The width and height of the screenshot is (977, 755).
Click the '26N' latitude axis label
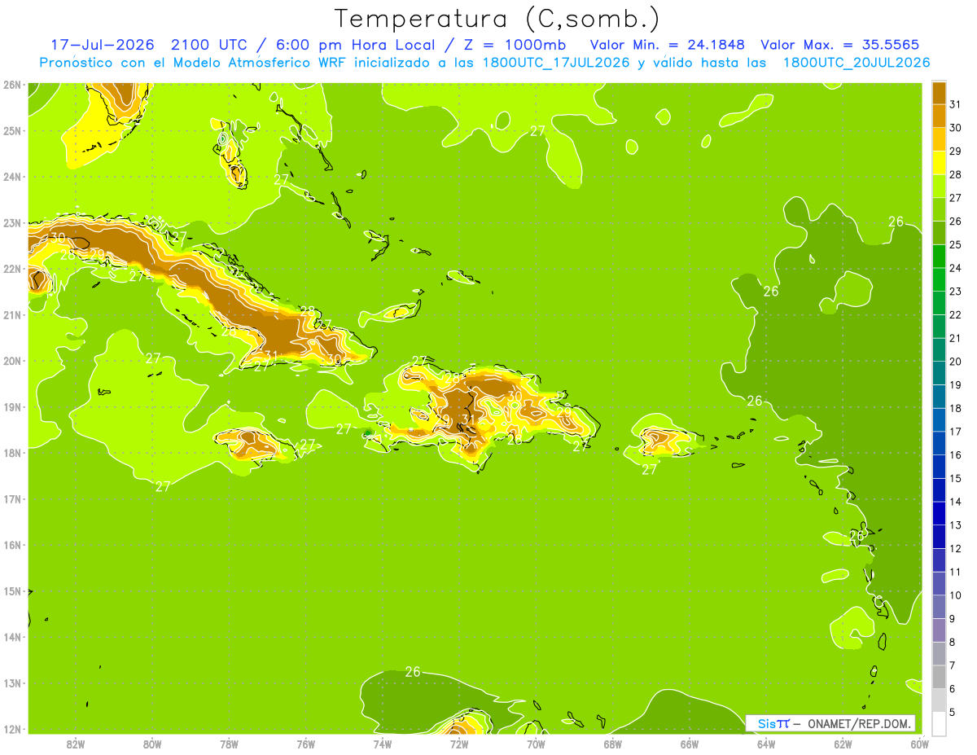point(11,85)
